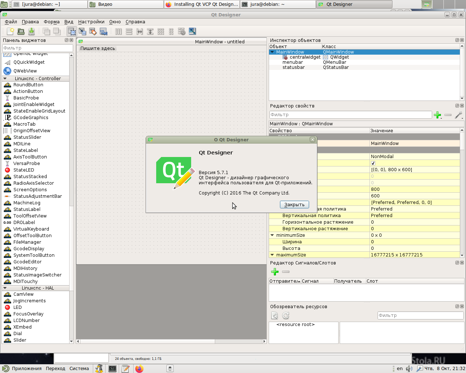Activate the Edit Buddies mode icon
The height and width of the screenshot is (373, 466).
coord(93,31)
